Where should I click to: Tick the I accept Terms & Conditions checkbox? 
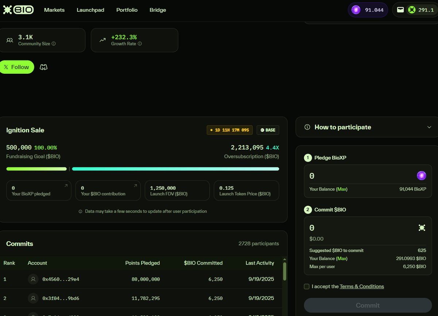pos(307,286)
